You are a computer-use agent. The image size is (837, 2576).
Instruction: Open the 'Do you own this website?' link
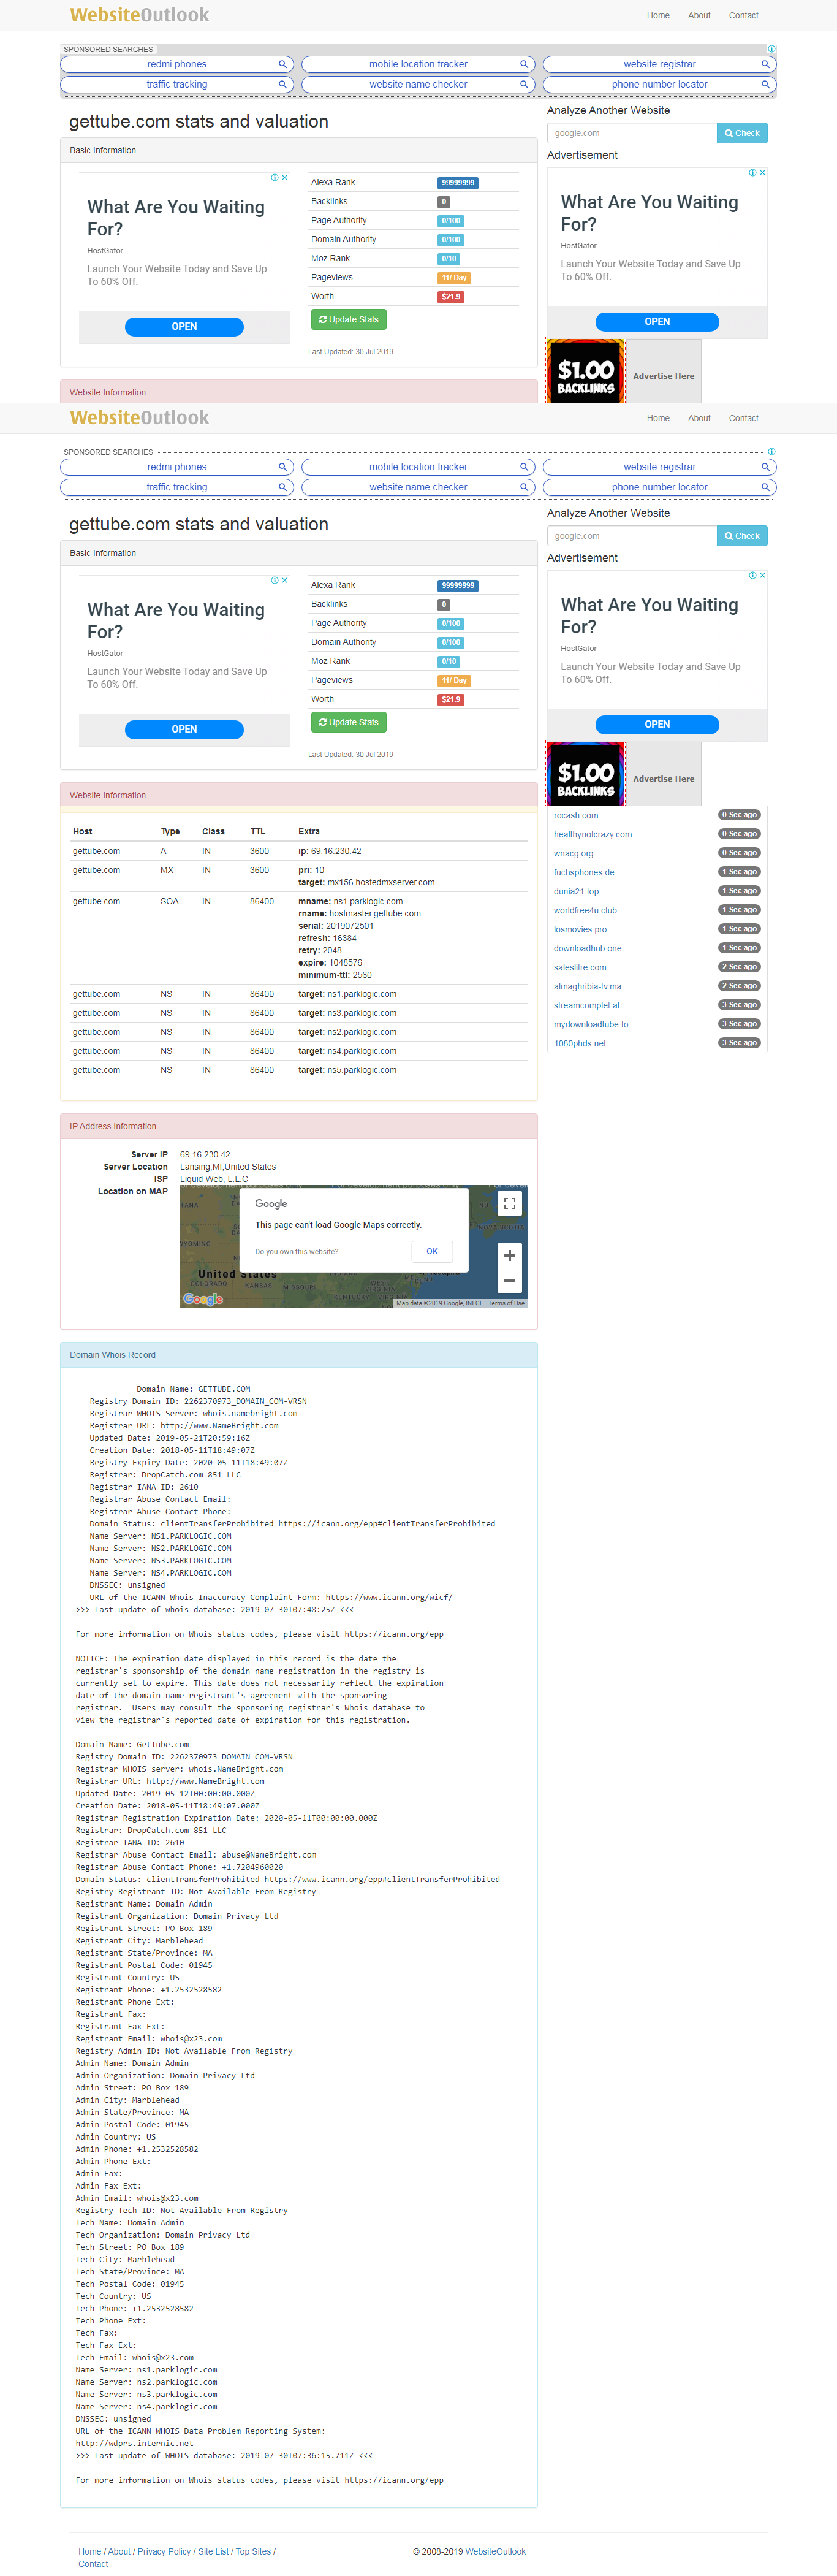click(296, 1252)
